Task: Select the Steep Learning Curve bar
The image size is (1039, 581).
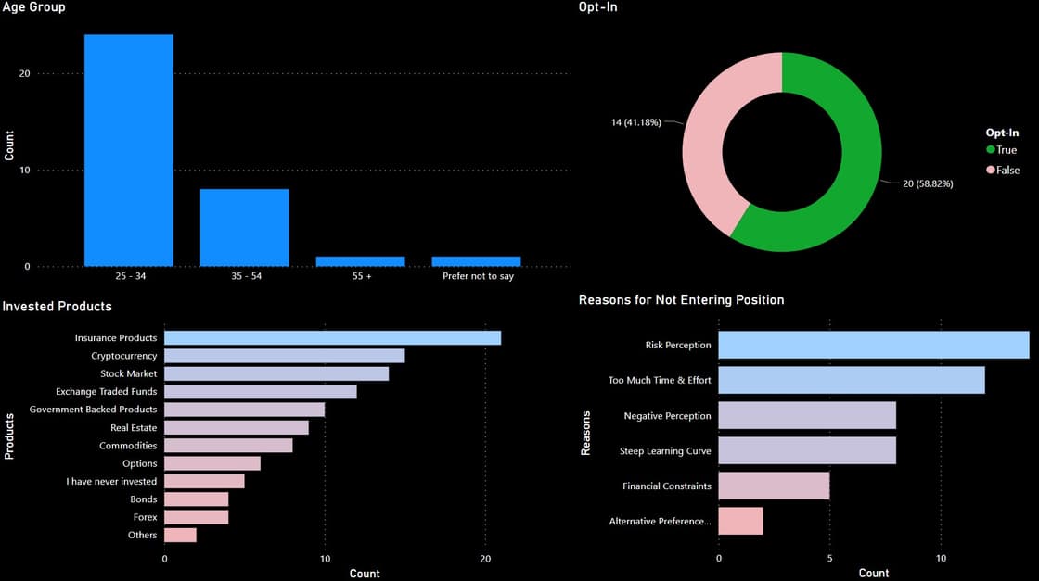Action: [x=807, y=450]
